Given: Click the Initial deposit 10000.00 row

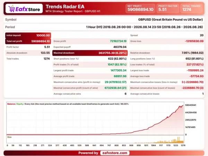Looking at the screenshot, I should pos(28,35).
